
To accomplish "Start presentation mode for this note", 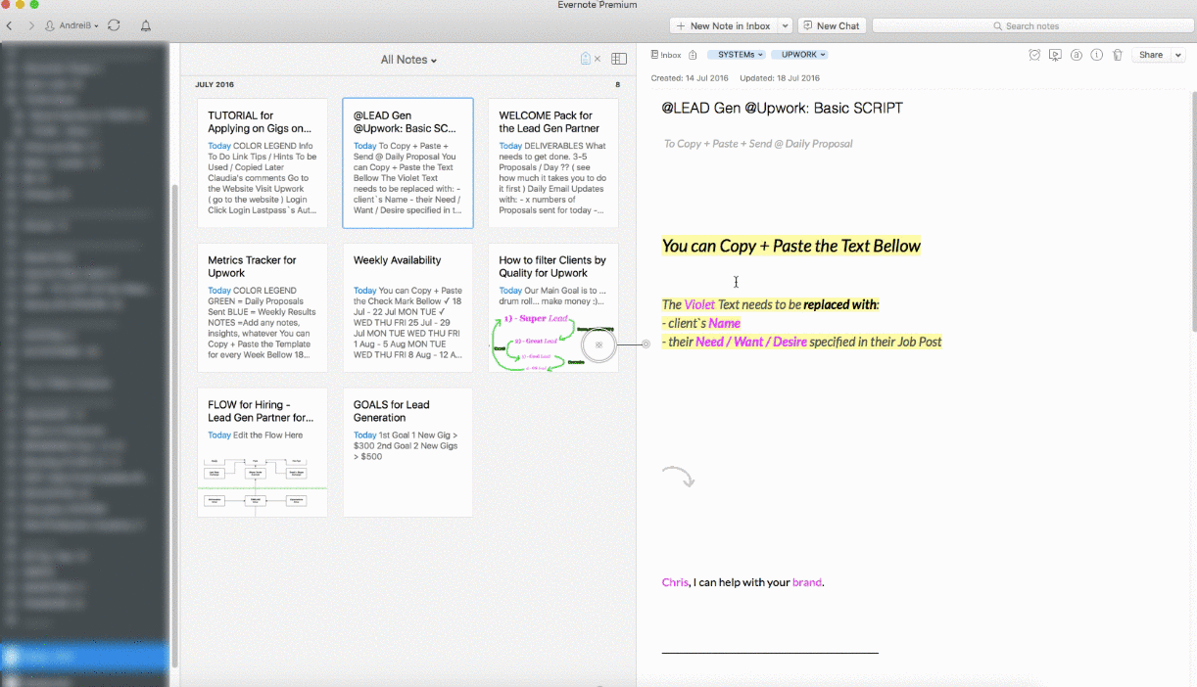I will coord(1055,55).
